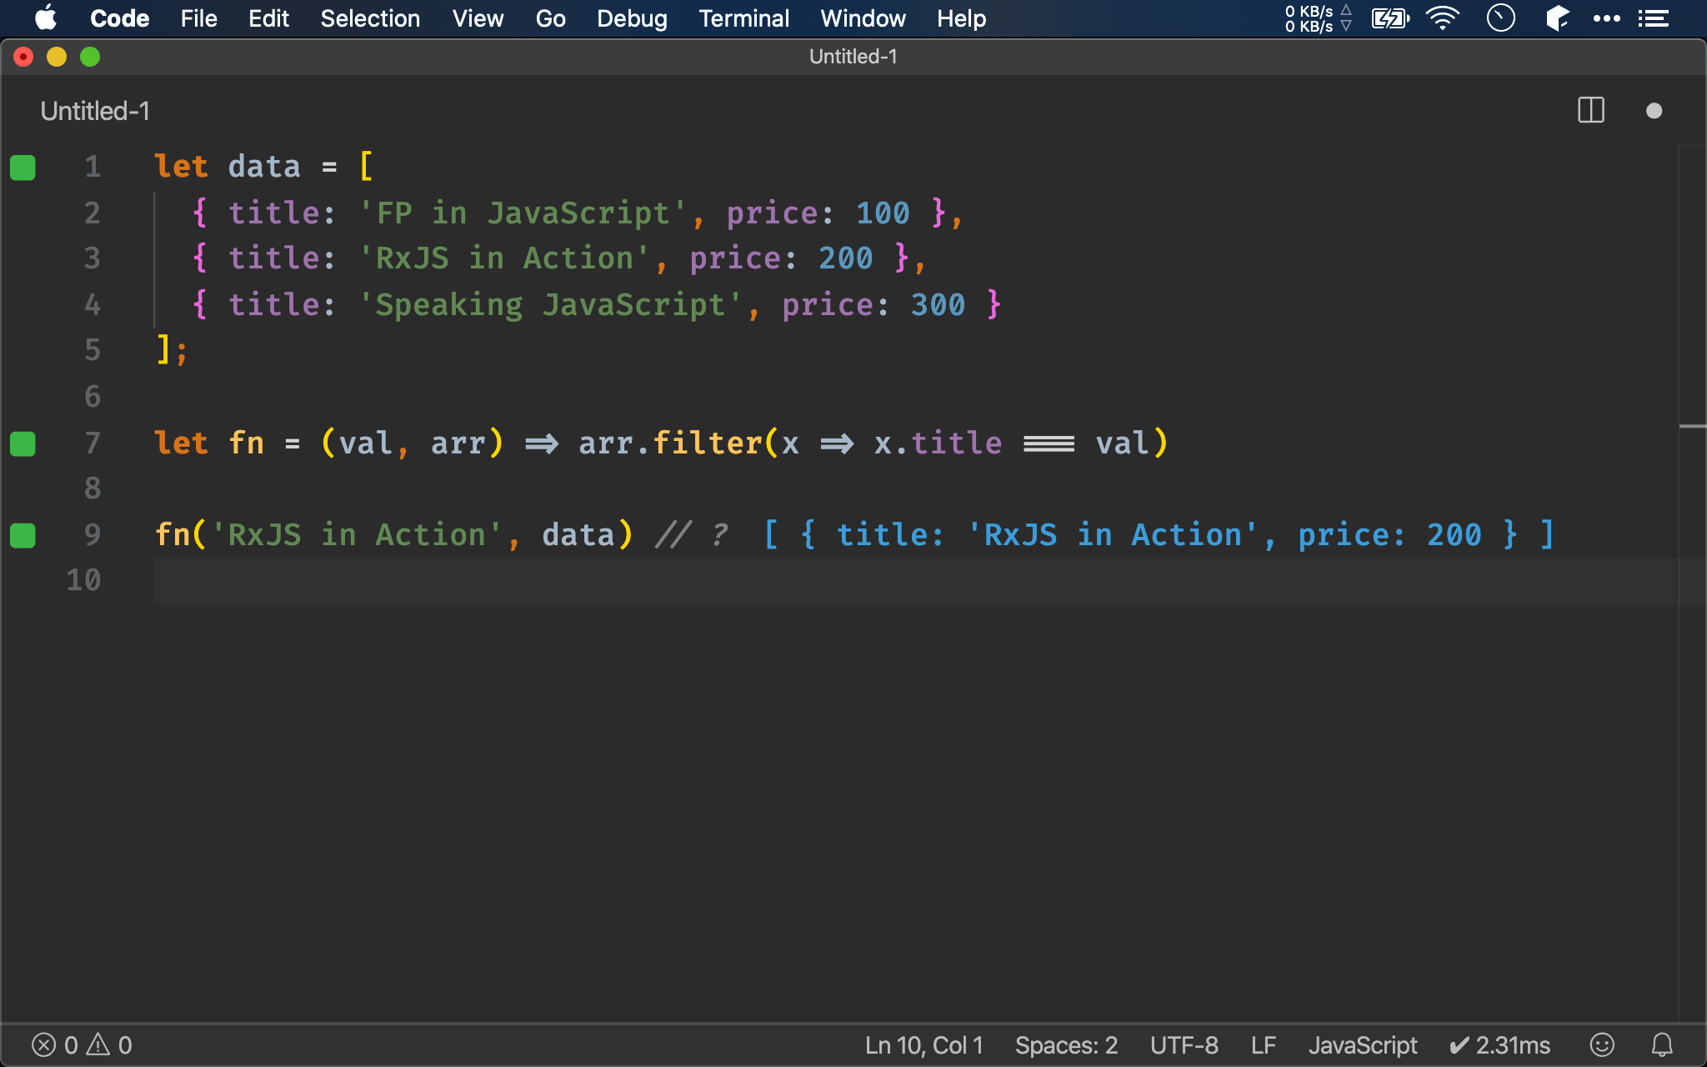The height and width of the screenshot is (1067, 1707).
Task: Click the unsaved changes dot on tab
Action: pyautogui.click(x=1654, y=111)
